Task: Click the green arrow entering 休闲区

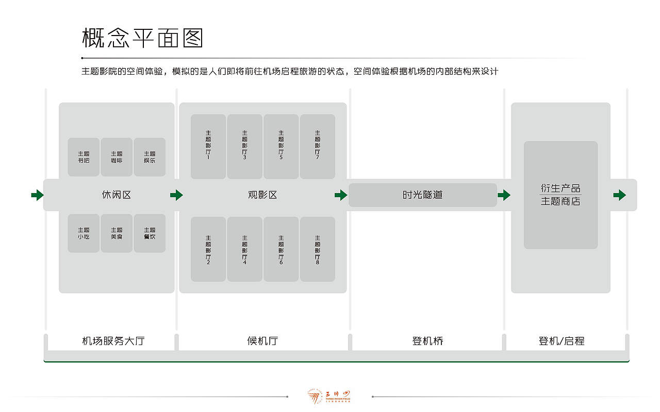Action: pyautogui.click(x=37, y=195)
